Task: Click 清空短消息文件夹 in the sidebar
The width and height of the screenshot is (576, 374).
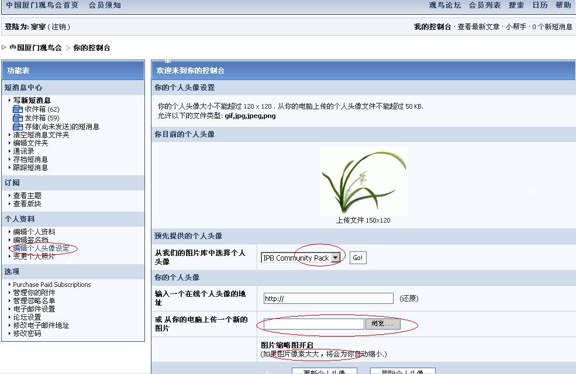Action: tap(41, 135)
